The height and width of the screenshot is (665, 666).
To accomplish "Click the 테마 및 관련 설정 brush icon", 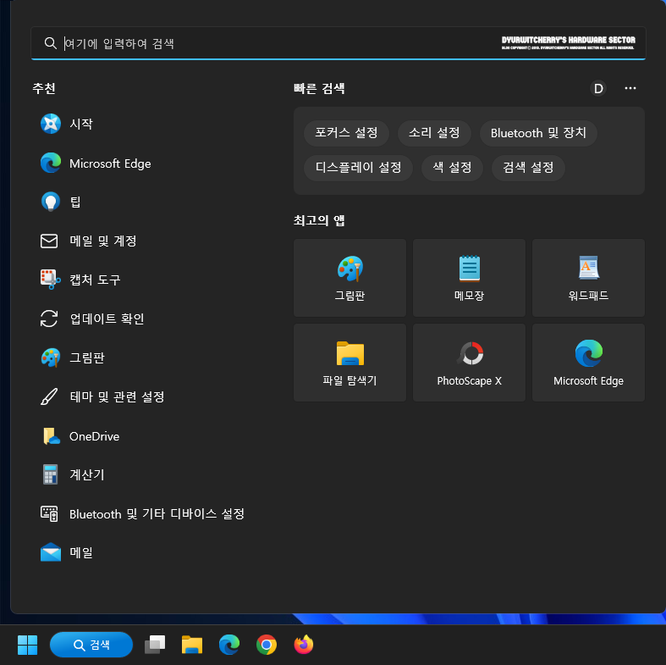I will pos(49,396).
